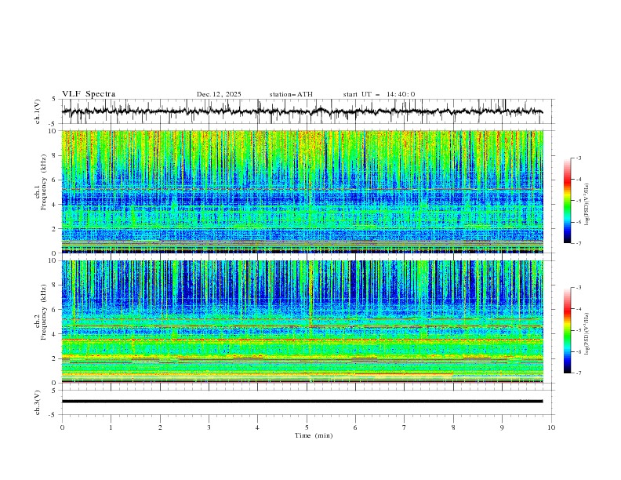Image resolution: width=621 pixels, height=480 pixels.
Task: Click the "-5" volt tick of ch.3(V) axis
Action: pos(53,415)
